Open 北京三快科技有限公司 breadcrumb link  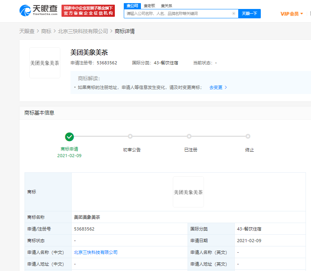pyautogui.click(x=83, y=31)
